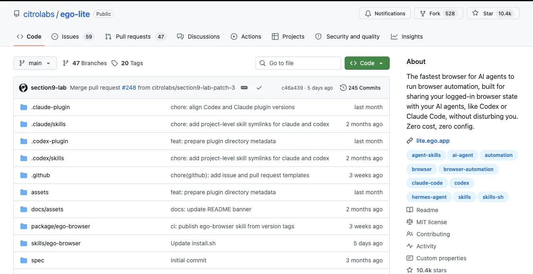Click the Readme book icon
Screen dimensions: 533x274
pos(410,210)
